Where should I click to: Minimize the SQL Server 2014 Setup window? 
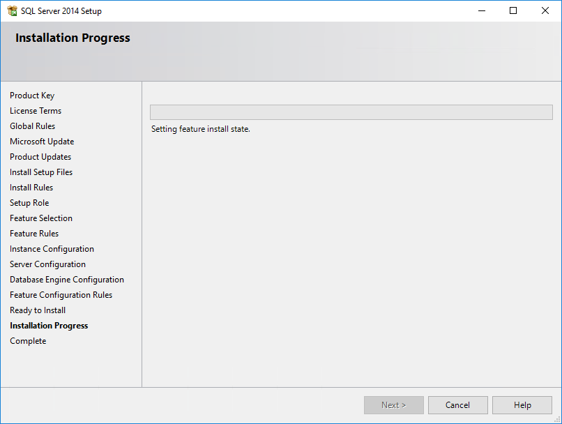(482, 10)
